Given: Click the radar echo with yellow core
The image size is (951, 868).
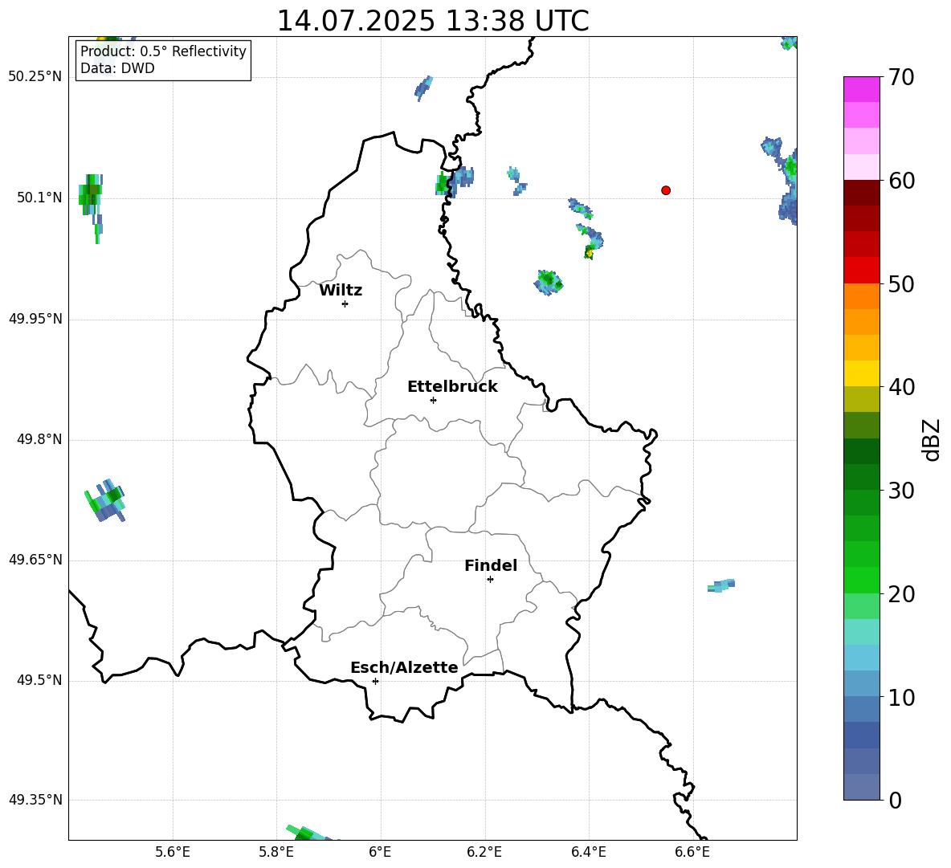Looking at the screenshot, I should [x=590, y=241].
